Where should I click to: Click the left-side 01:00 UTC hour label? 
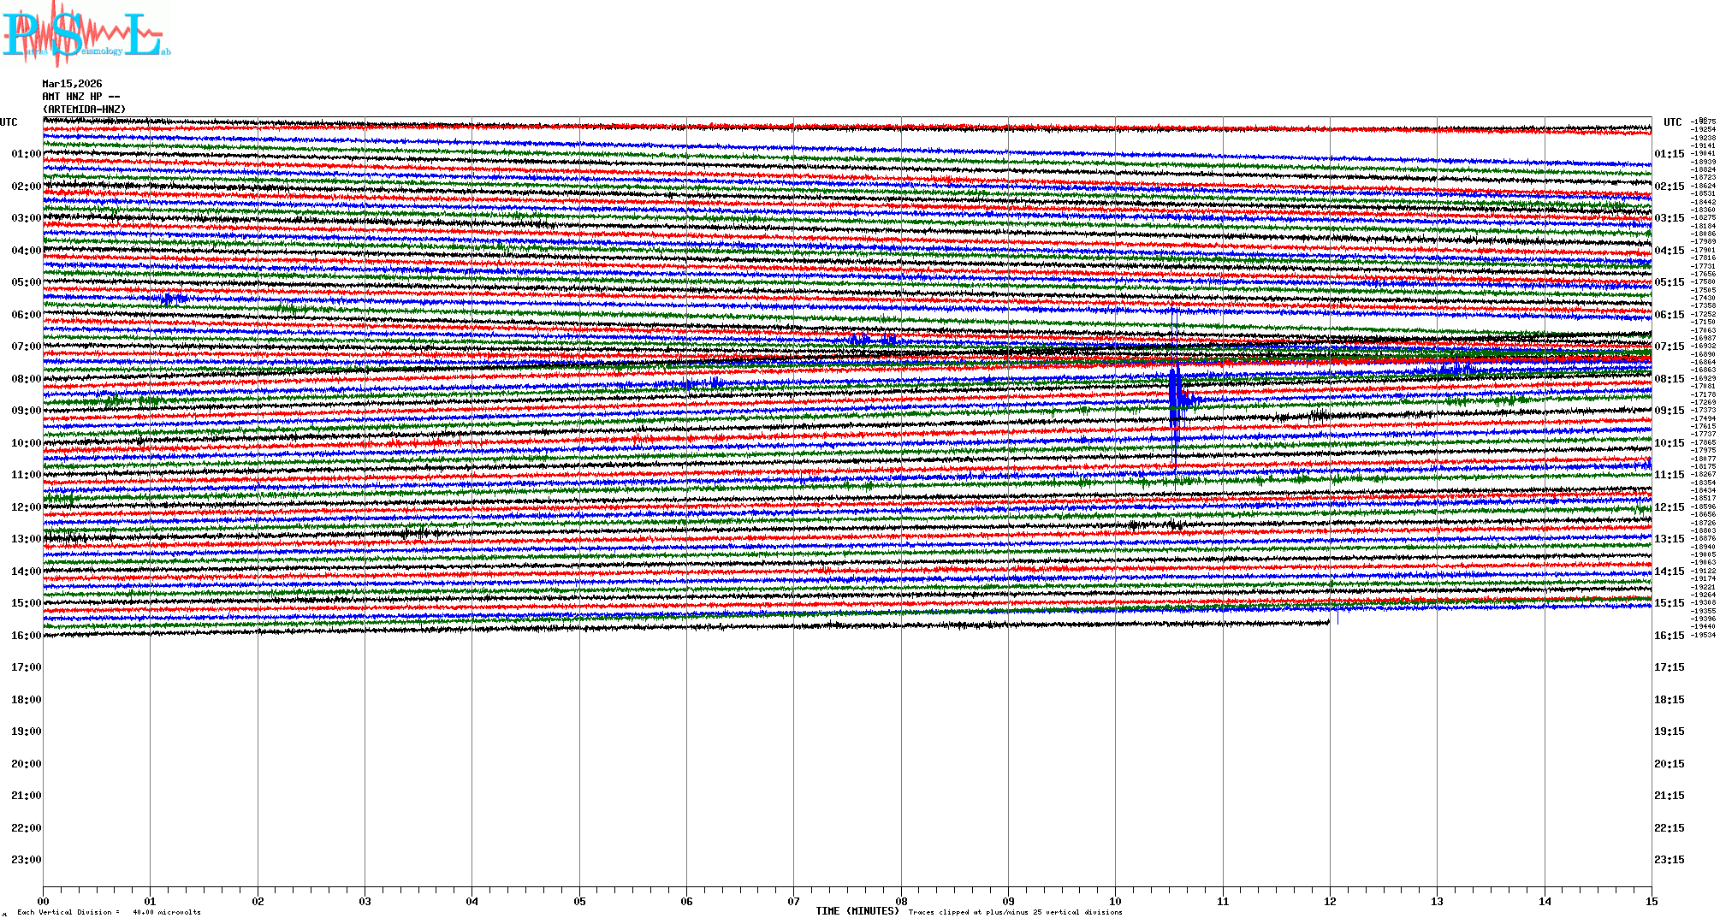[26, 154]
